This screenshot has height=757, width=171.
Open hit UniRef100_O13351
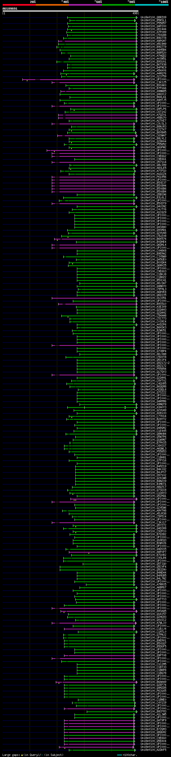click(x=153, y=298)
